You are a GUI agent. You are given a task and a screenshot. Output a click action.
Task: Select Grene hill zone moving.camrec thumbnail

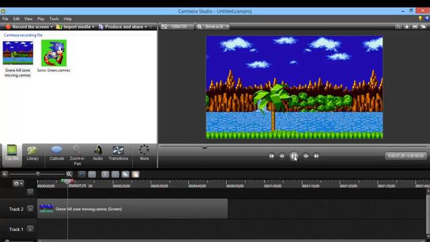click(18, 53)
